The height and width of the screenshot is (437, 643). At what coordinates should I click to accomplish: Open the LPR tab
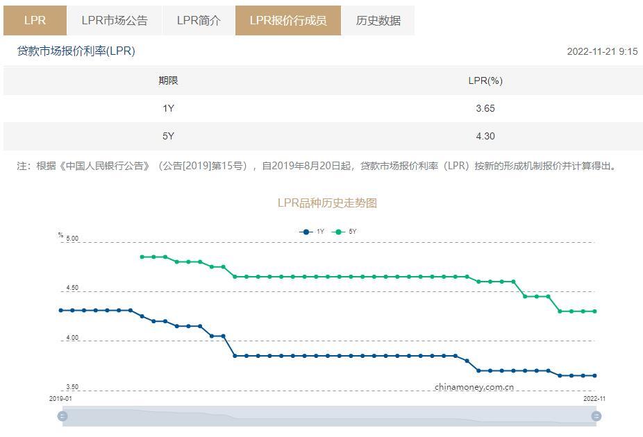click(x=35, y=21)
